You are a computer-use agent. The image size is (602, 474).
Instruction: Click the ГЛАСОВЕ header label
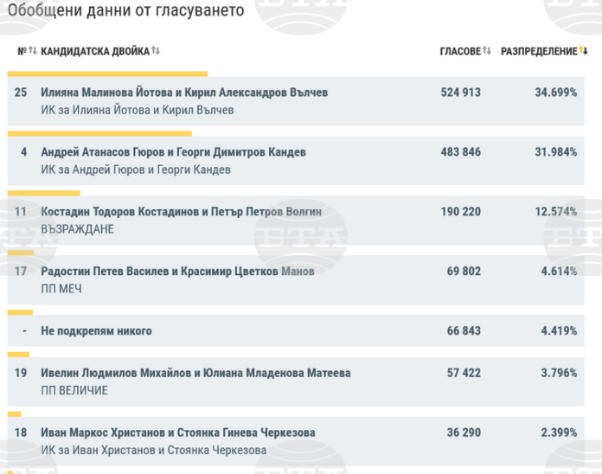pos(460,51)
